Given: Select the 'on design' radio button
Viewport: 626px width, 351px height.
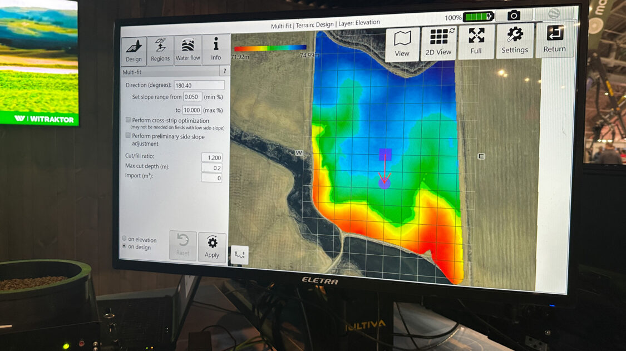Looking at the screenshot, I should click(x=125, y=246).
